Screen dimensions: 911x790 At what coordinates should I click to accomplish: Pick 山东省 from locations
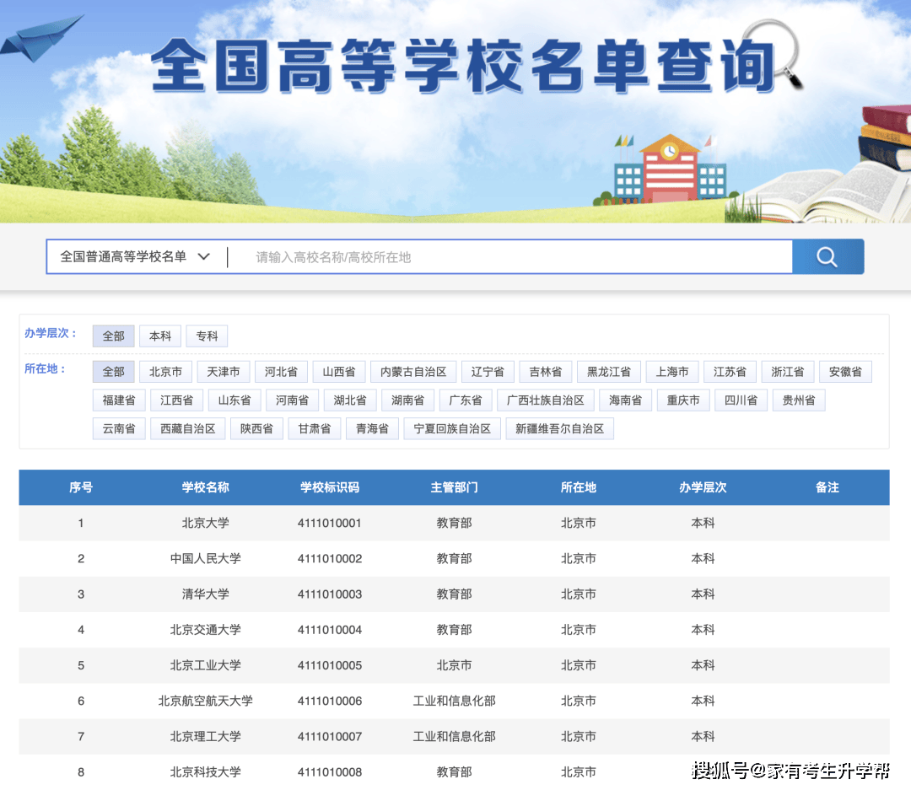click(234, 400)
